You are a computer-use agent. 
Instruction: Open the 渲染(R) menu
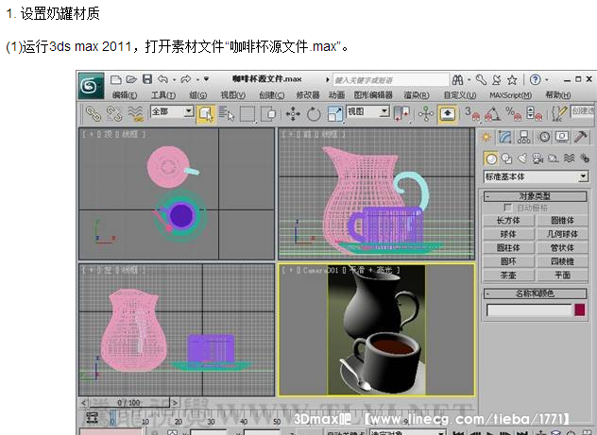coord(417,95)
